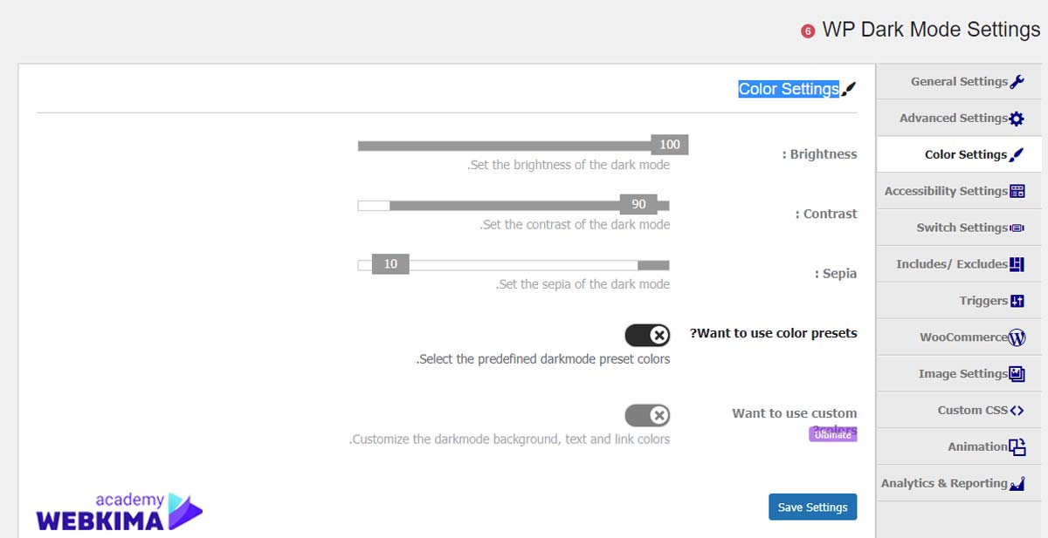Screen dimensions: 1048x538
Task: Click the Contrast field label
Action: [826, 214]
